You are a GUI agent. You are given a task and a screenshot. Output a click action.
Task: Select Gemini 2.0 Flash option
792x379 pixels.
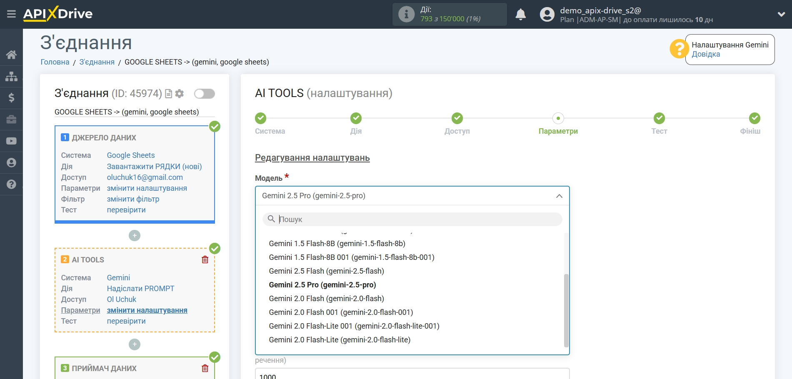pos(326,299)
